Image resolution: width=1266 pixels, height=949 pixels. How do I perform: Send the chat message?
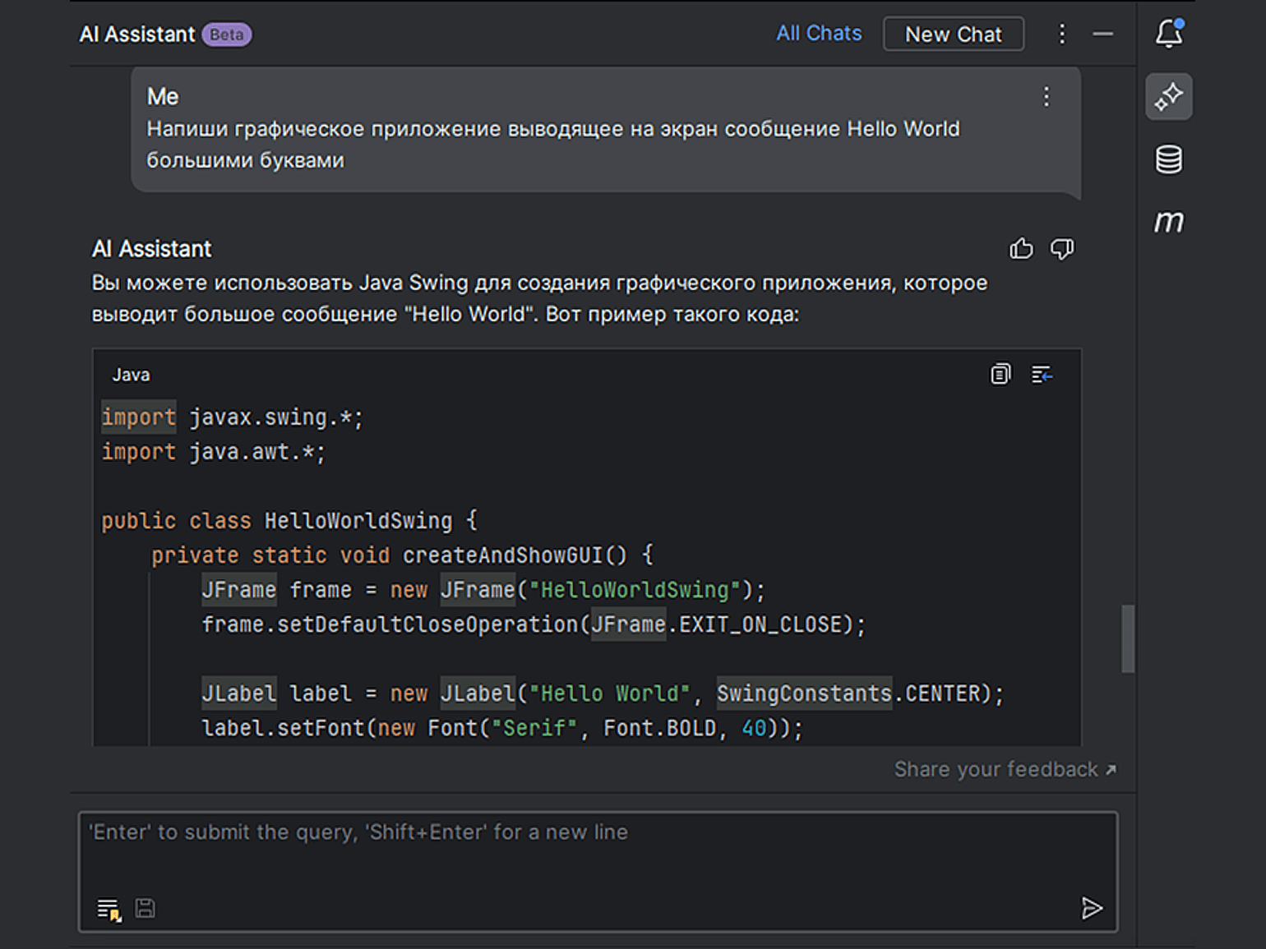(x=1091, y=908)
